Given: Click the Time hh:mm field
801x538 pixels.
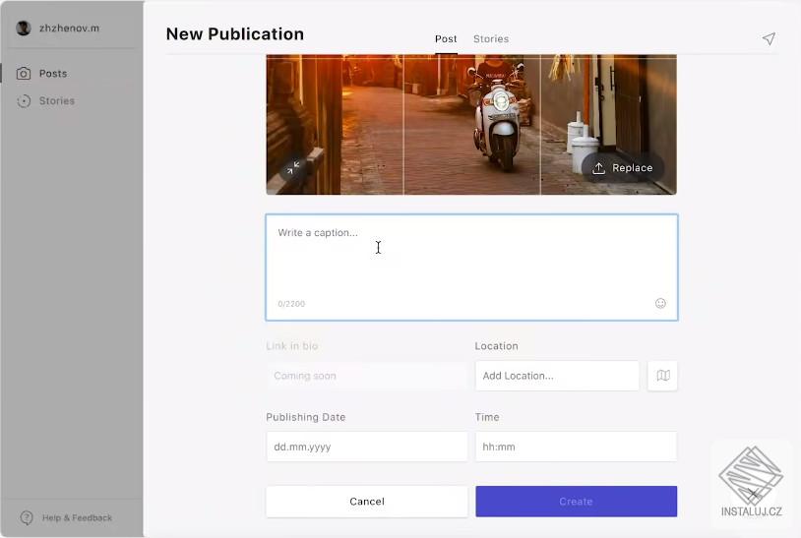Looking at the screenshot, I should (577, 447).
